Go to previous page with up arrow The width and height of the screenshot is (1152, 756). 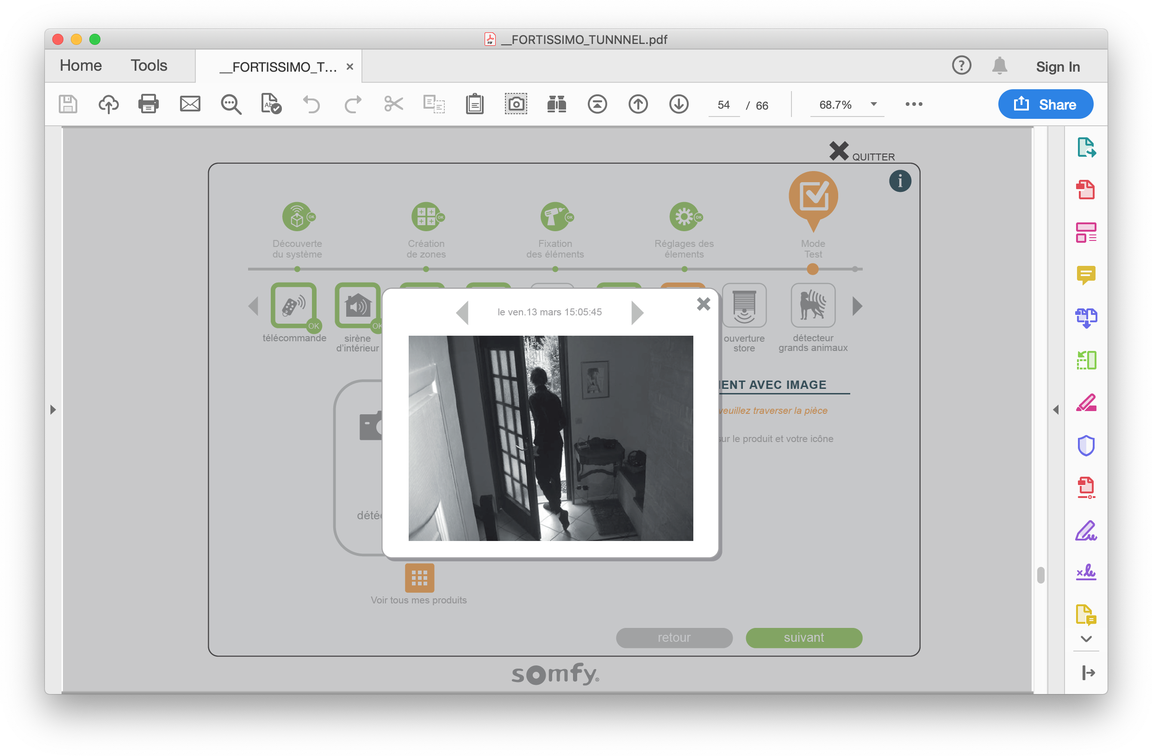[x=638, y=104]
